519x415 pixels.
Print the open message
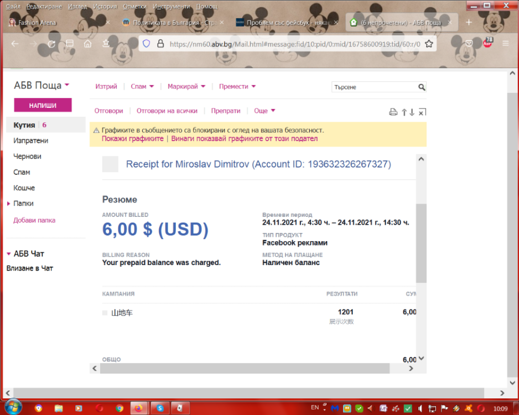pyautogui.click(x=393, y=112)
